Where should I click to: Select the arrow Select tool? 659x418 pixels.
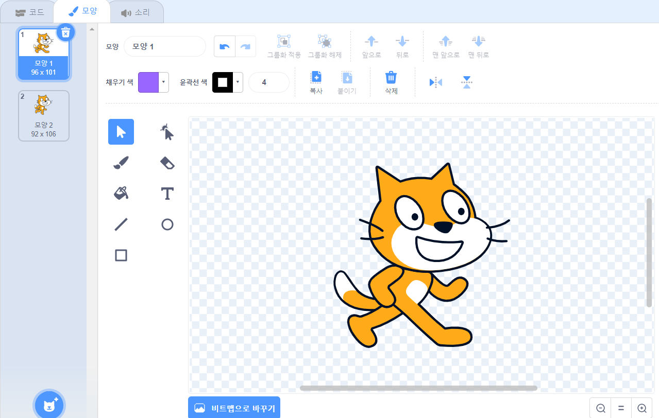click(x=121, y=132)
